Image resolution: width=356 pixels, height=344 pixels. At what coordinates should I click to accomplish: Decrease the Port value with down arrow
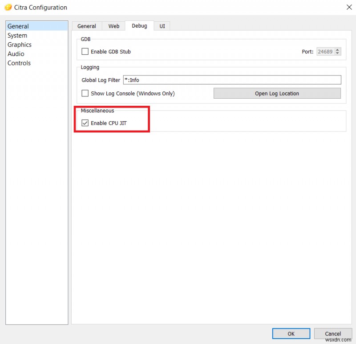(x=338, y=53)
